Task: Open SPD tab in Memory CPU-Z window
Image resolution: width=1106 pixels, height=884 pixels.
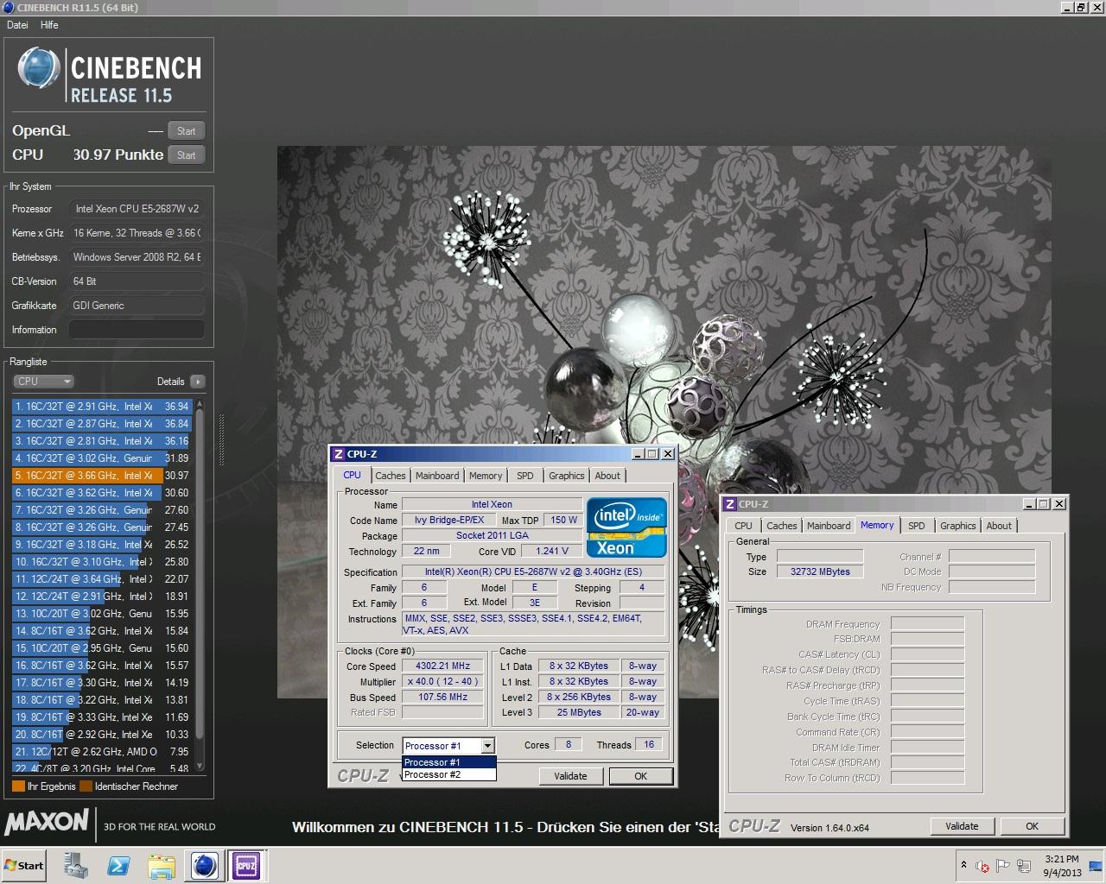Action: coord(917,526)
